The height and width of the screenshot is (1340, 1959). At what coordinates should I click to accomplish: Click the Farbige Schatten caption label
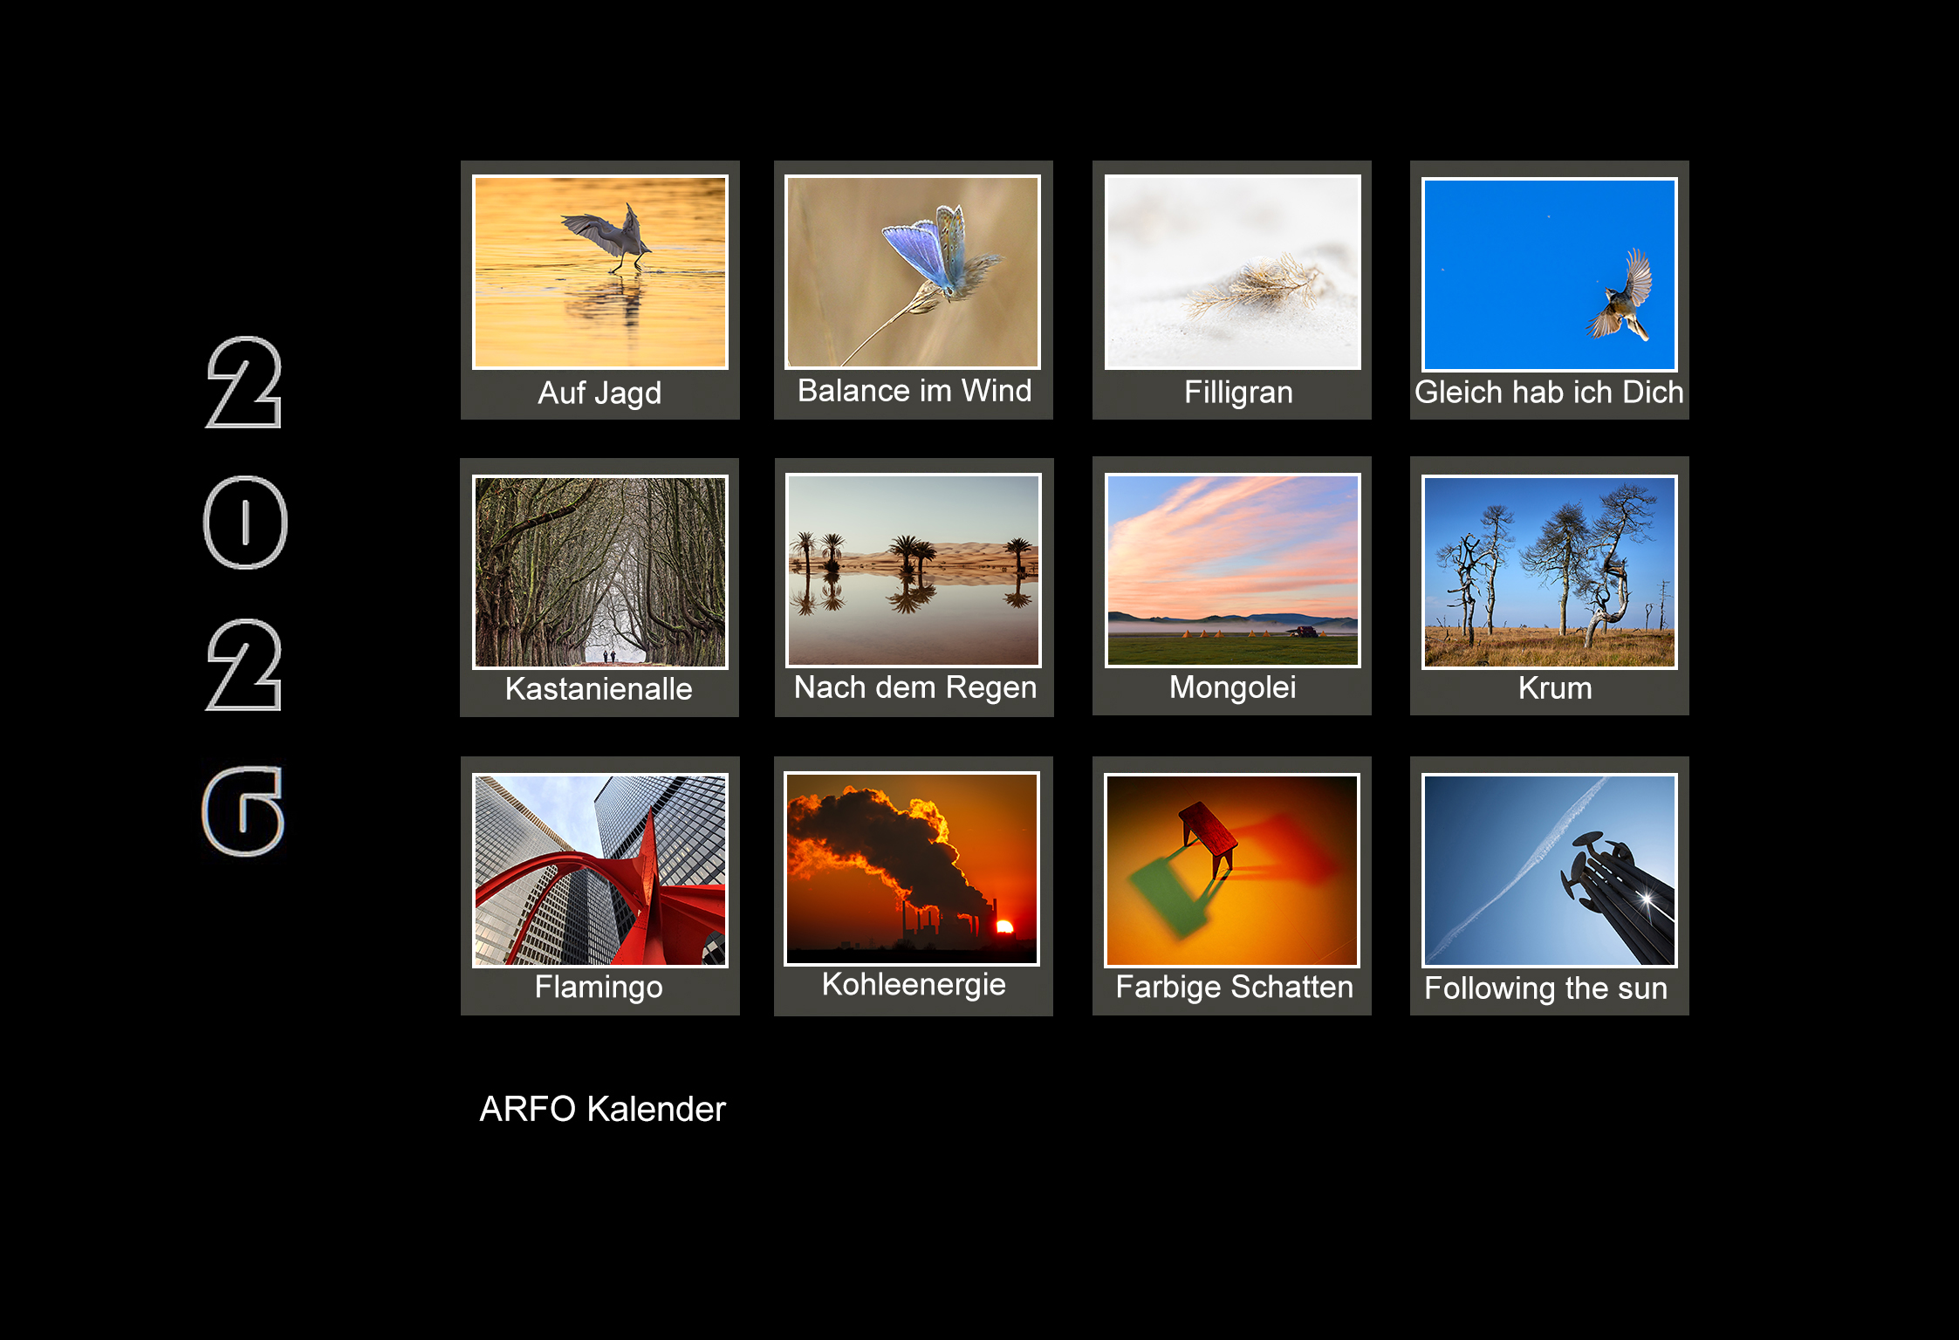1234,987
